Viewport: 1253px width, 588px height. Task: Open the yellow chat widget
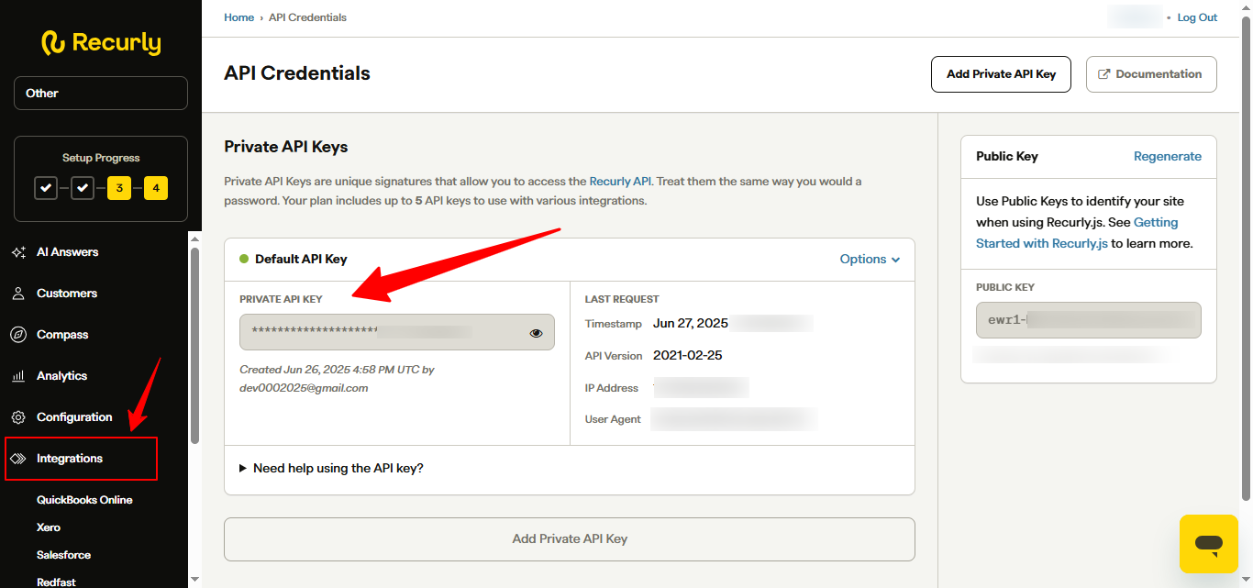(x=1209, y=544)
